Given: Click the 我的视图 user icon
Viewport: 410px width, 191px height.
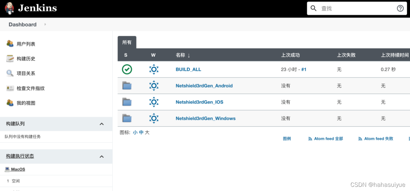Looking at the screenshot, I should click(x=10, y=103).
